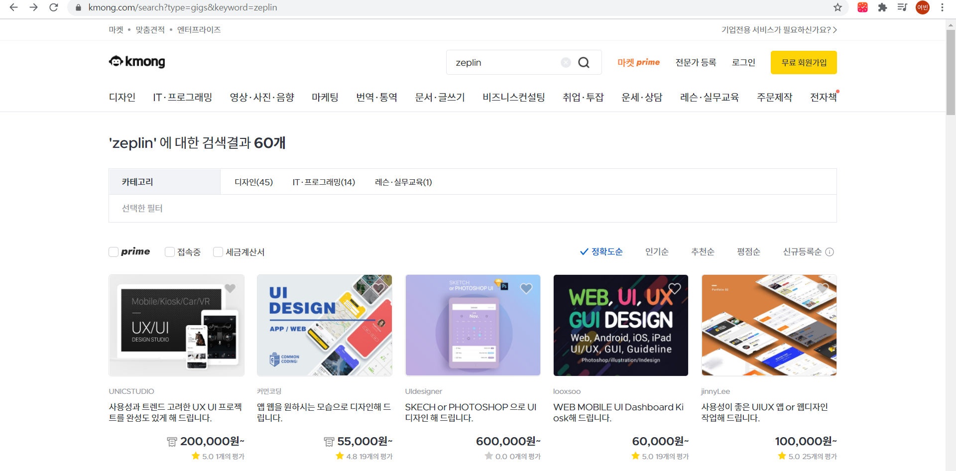Viewport: 956px width, 471px height.
Task: Open the 엔터프라이즈 link
Action: pos(199,30)
